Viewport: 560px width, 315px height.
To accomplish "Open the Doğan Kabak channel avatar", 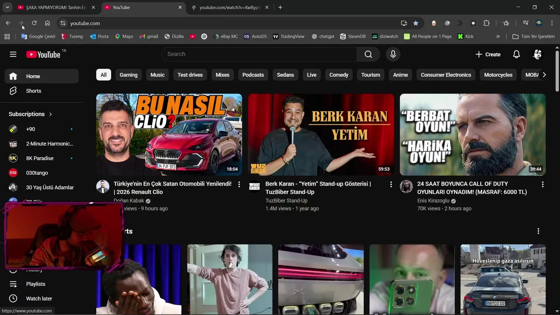I will click(x=103, y=187).
